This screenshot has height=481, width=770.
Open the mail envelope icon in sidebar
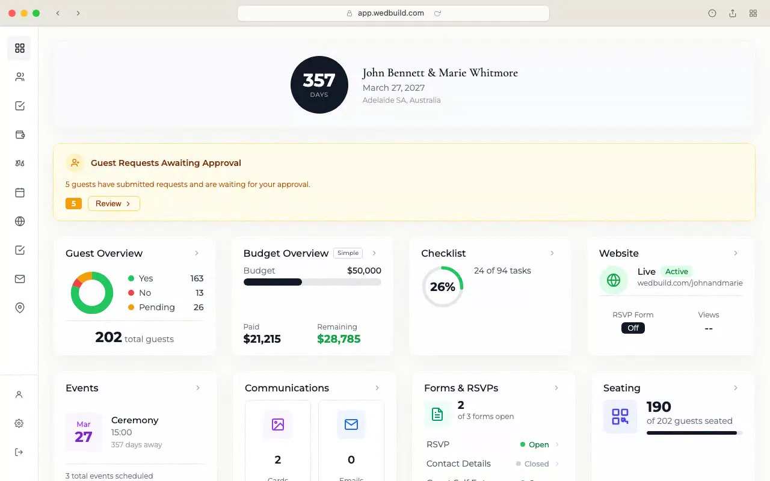(x=20, y=279)
